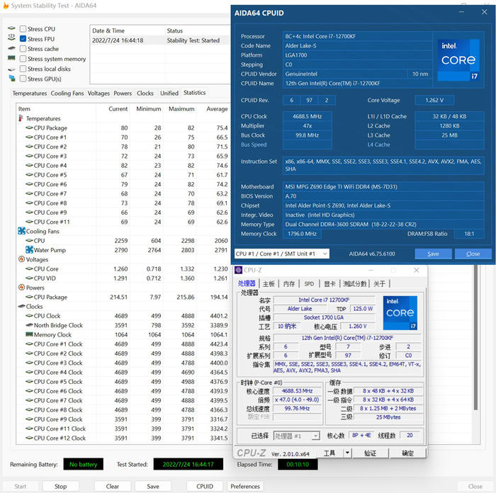Enable the Stress cache checkbox
This screenshot has width=496, height=493.
coord(23,49)
